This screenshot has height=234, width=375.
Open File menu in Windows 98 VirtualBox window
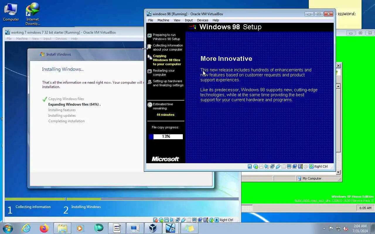click(151, 20)
